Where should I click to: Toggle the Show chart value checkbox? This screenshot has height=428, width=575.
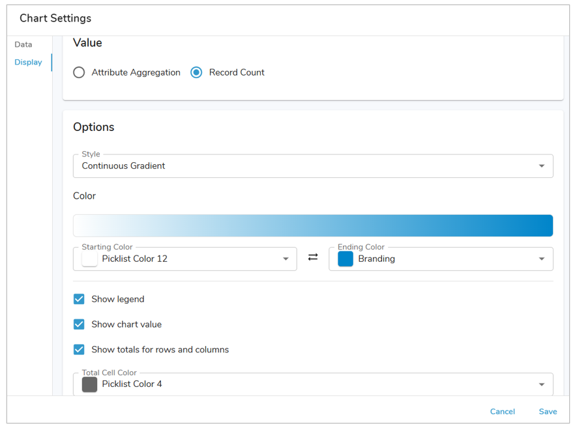pyautogui.click(x=79, y=324)
